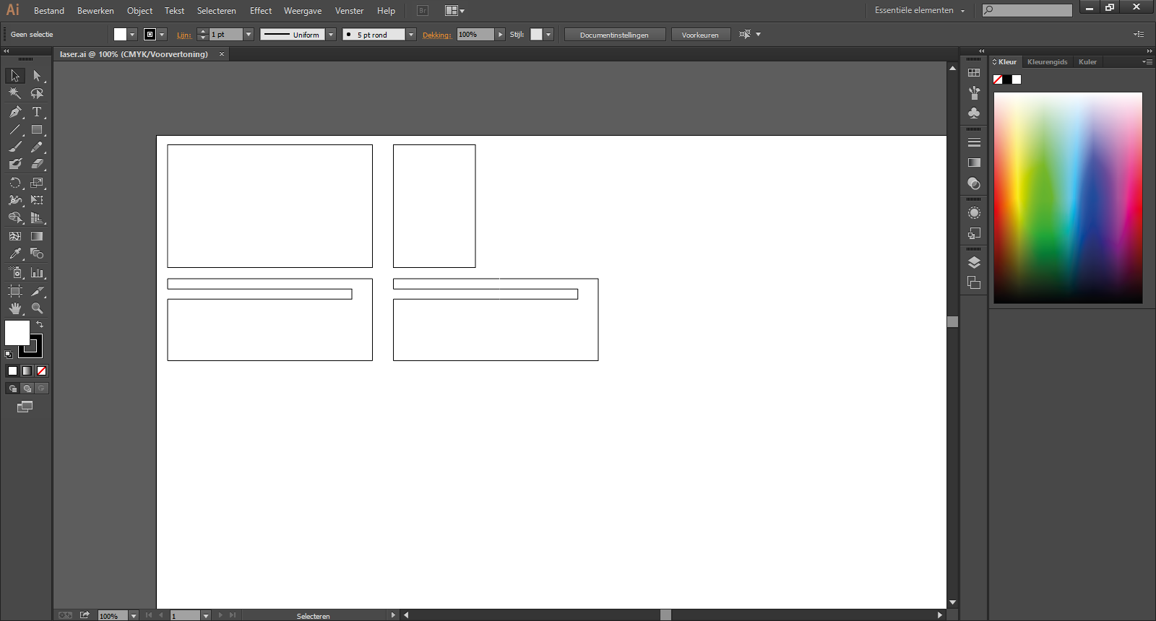Click the zoom level field at bottom
Viewport: 1156px width, 621px height.
coord(113,615)
